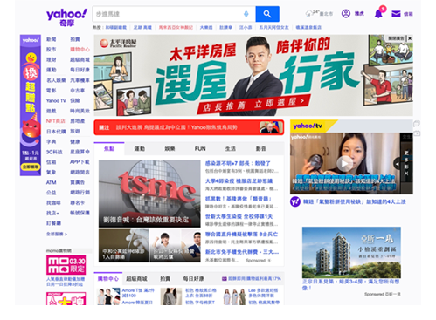The image size is (436, 320).
Task: Click the purple Yahoo circle icon under video
Action: [295, 201]
